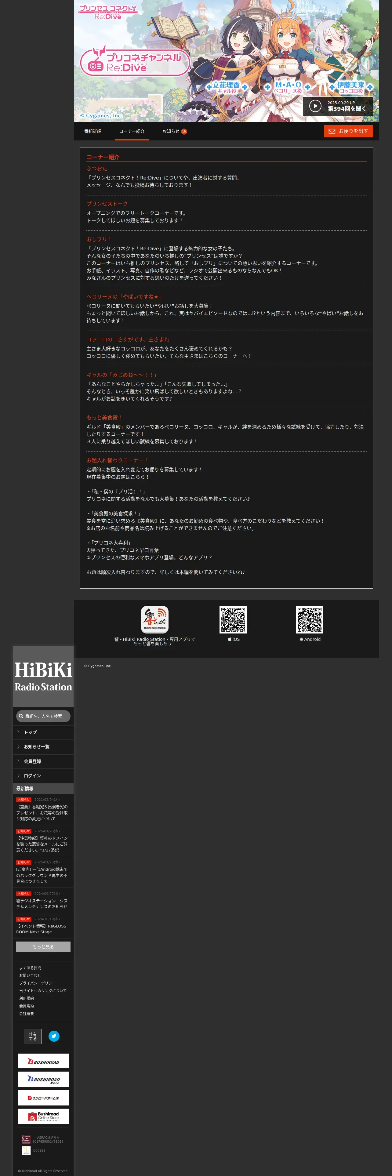Open ログイン in the sidebar
392x1176 pixels.
[43, 776]
